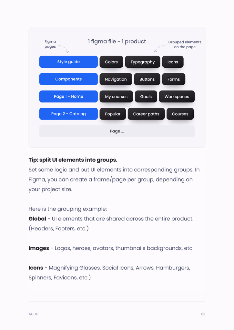Click the Buttons chip
The width and height of the screenshot is (234, 330).
[x=147, y=79]
